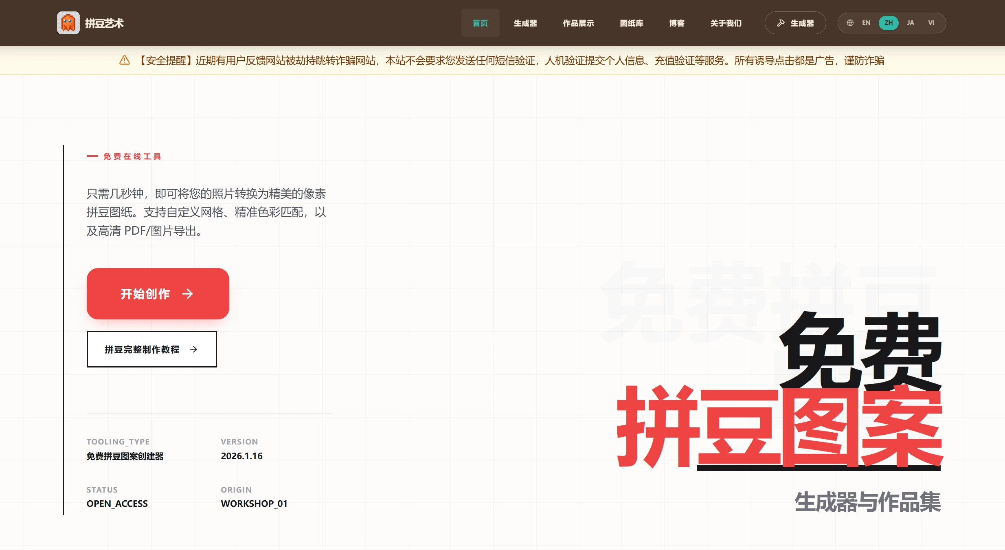The height and width of the screenshot is (550, 1005).
Task: Click the top-right 生成器 button
Action: 795,23
